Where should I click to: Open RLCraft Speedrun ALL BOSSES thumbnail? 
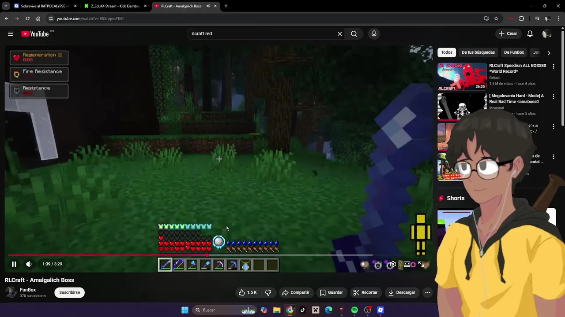pos(462,77)
